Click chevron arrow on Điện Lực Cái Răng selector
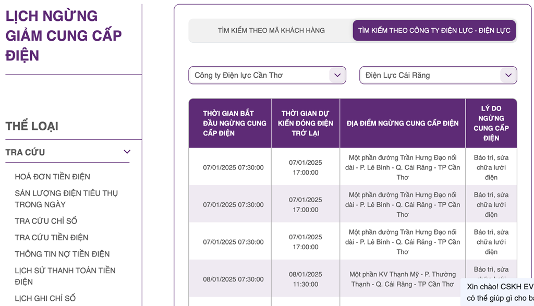 tap(508, 75)
